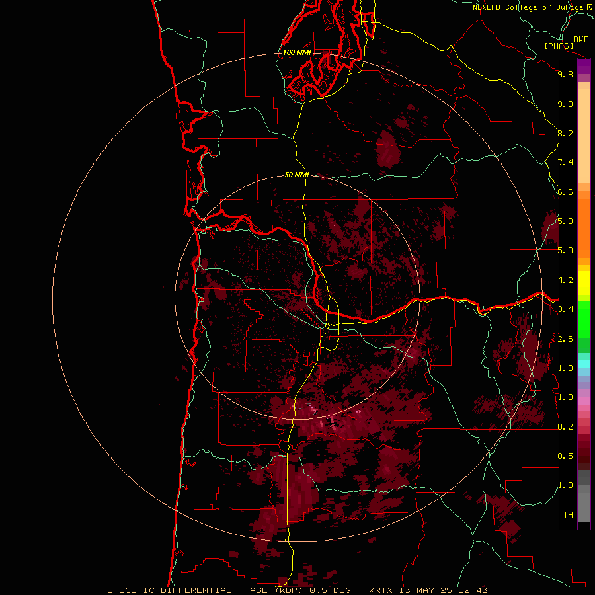Click the [PHAS] units label
595x595 pixels.
click(x=559, y=46)
